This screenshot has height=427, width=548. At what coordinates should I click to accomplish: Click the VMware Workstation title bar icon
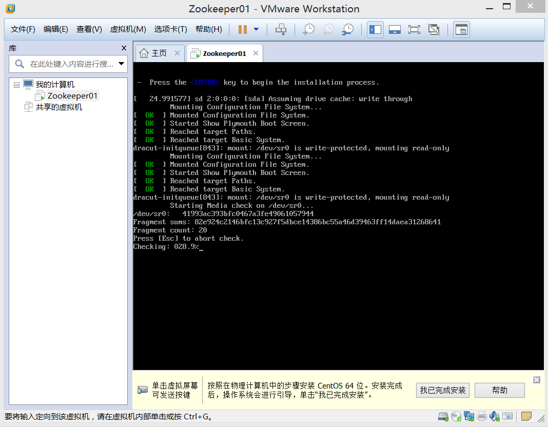pyautogui.click(x=10, y=8)
